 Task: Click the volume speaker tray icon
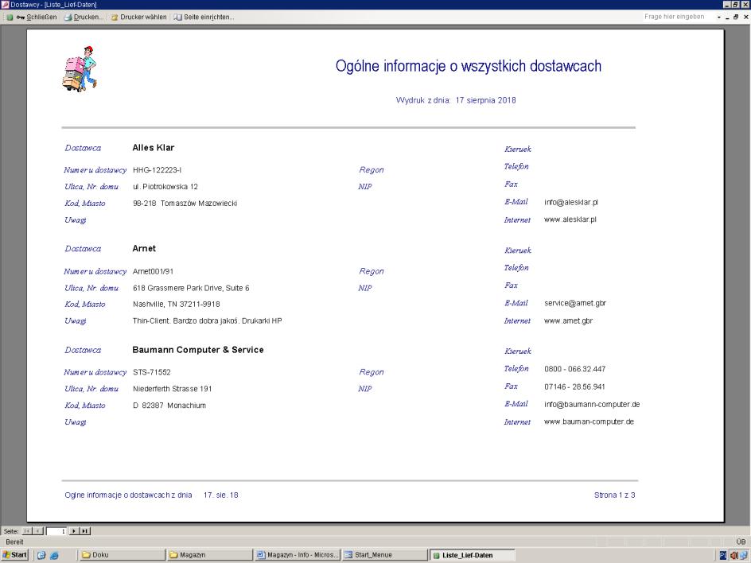tap(734, 555)
